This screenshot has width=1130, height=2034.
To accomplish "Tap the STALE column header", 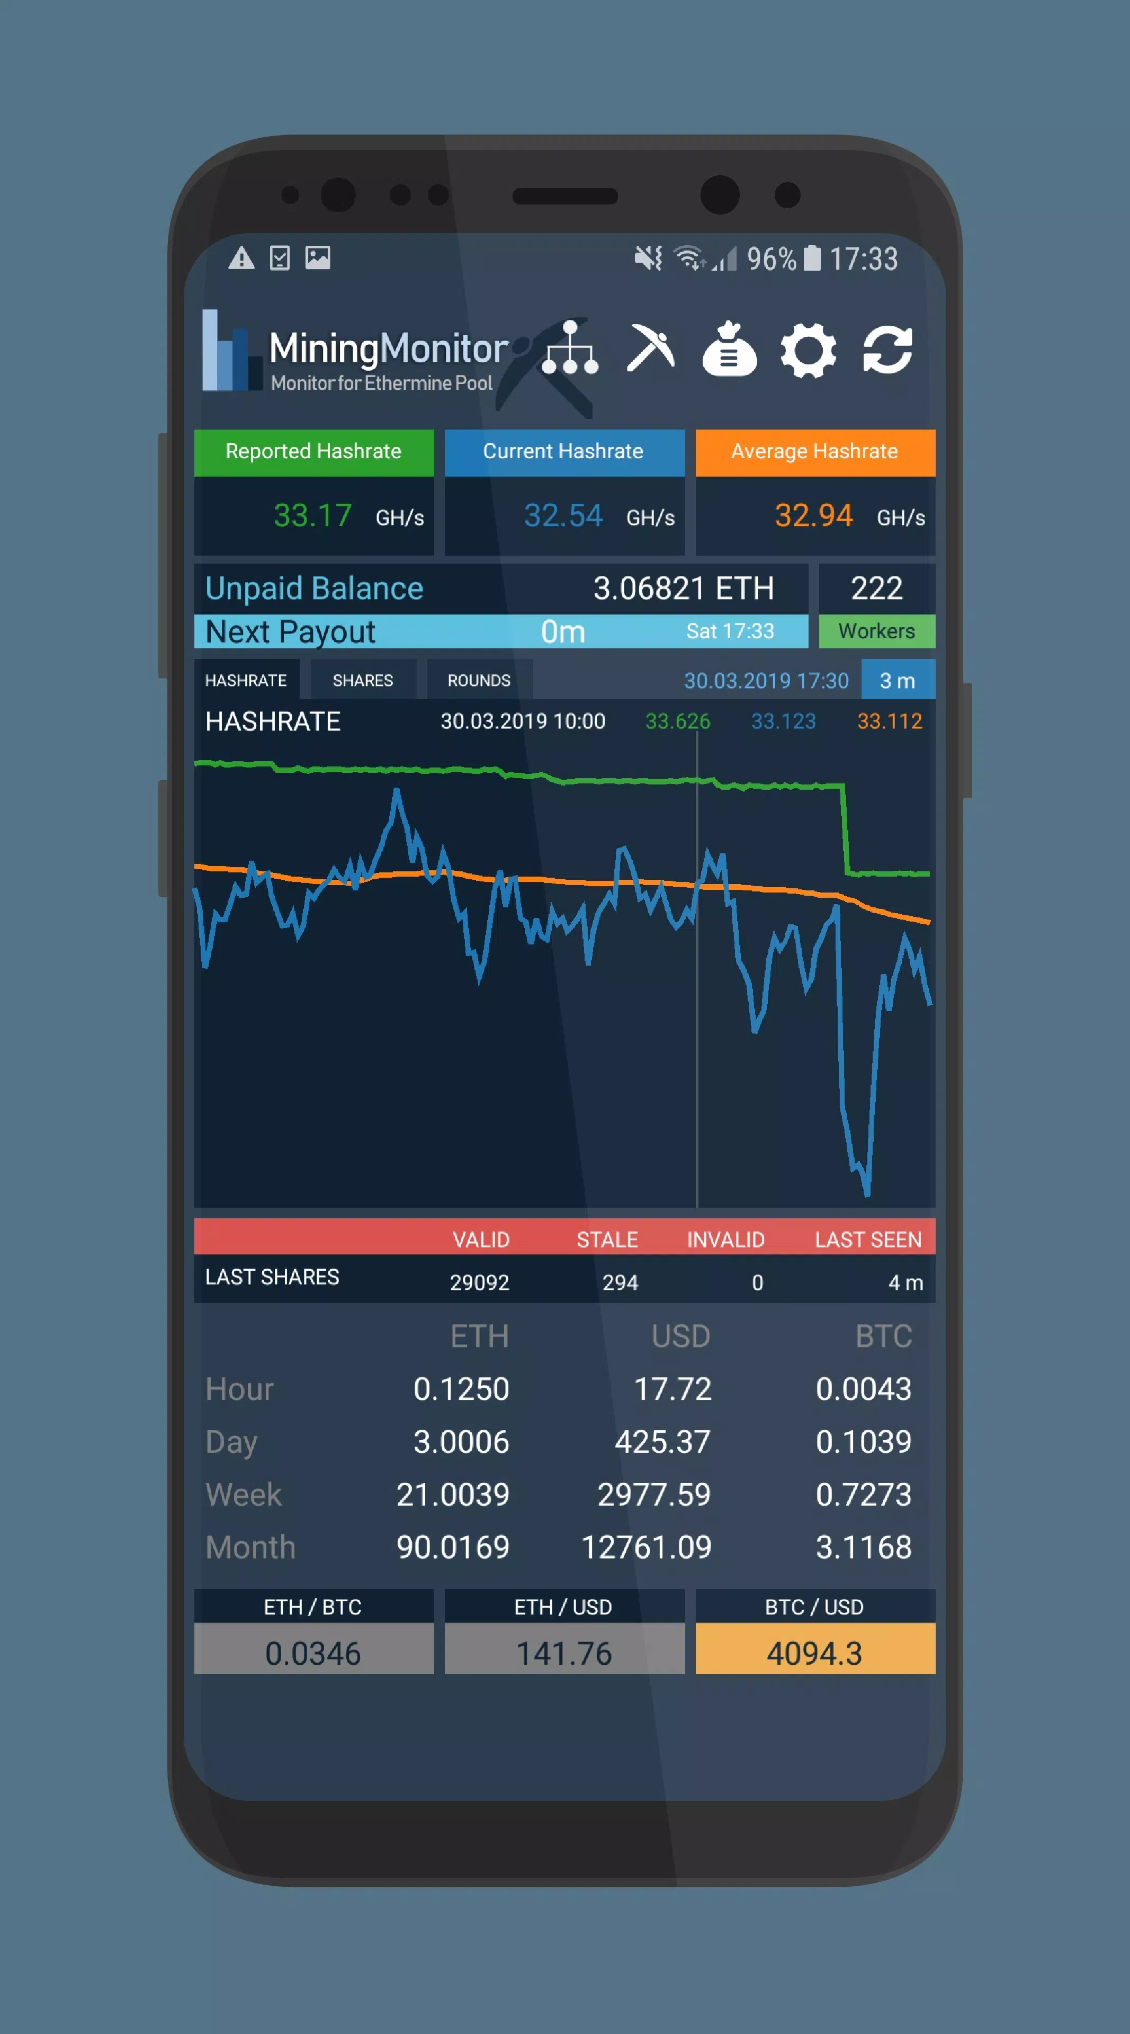I will click(x=607, y=1239).
